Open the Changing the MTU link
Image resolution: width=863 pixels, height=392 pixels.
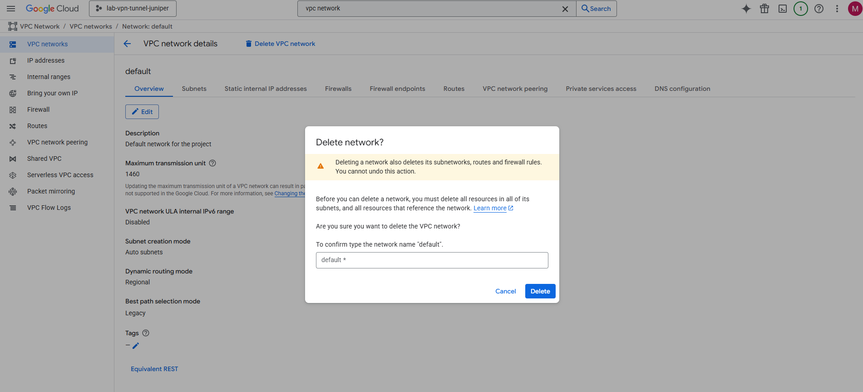290,194
